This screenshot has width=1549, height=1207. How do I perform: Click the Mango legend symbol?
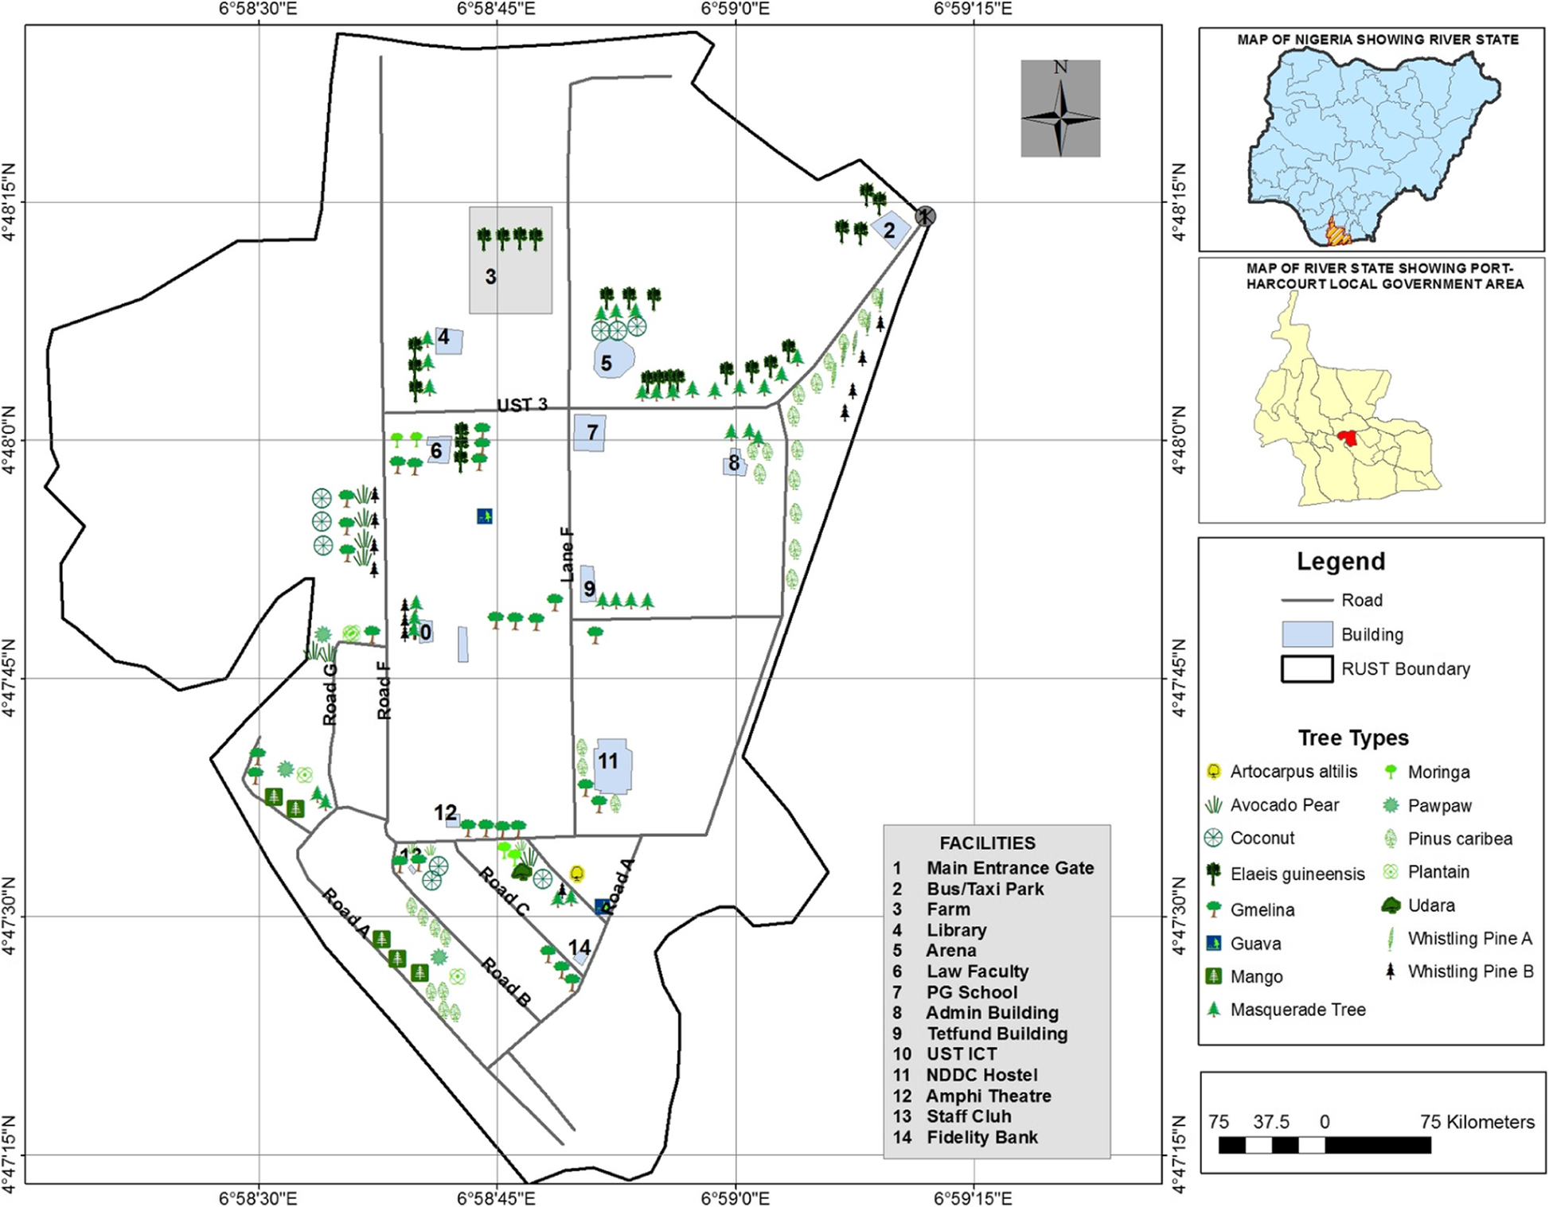pos(1213,976)
